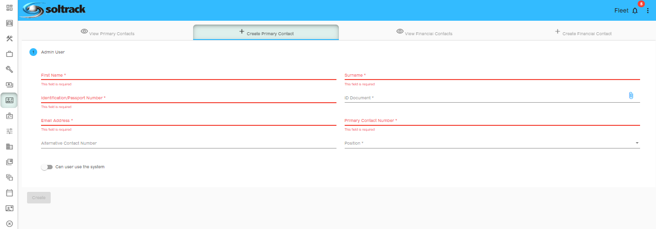Click the Soltrack logo
The image size is (656, 229).
(54, 10)
